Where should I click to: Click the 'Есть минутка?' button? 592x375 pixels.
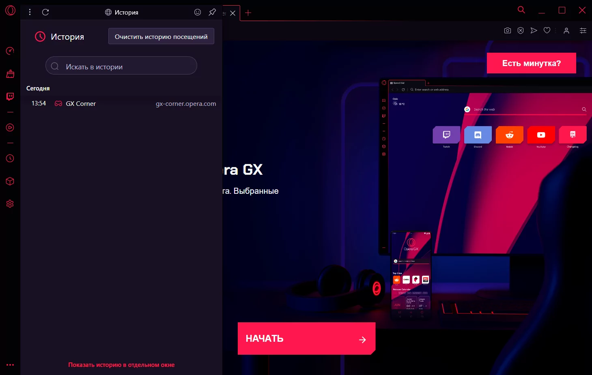point(532,63)
